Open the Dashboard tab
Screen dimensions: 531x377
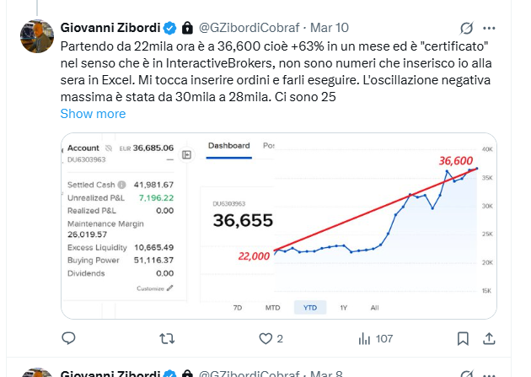click(229, 146)
